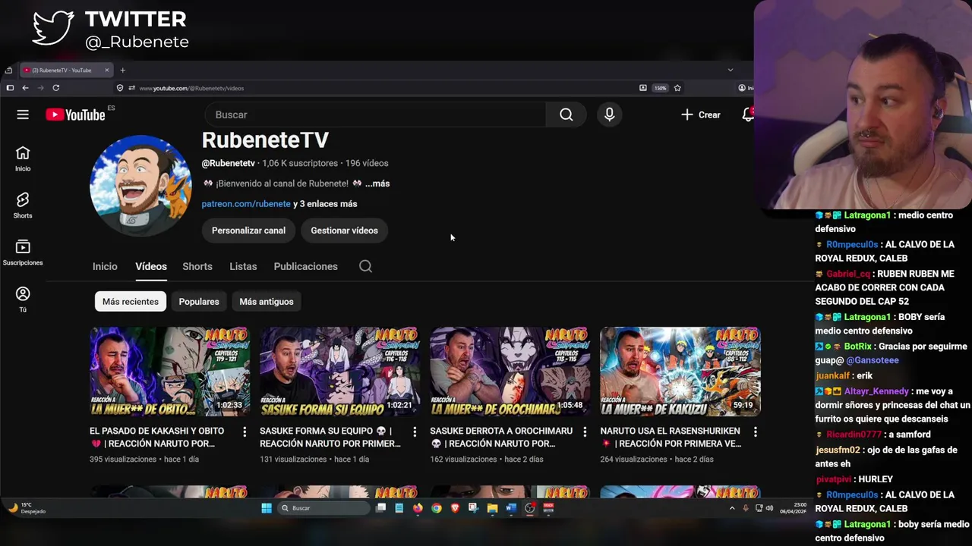Search within channel using magnifier icon
The height and width of the screenshot is (546, 972).
tap(365, 266)
